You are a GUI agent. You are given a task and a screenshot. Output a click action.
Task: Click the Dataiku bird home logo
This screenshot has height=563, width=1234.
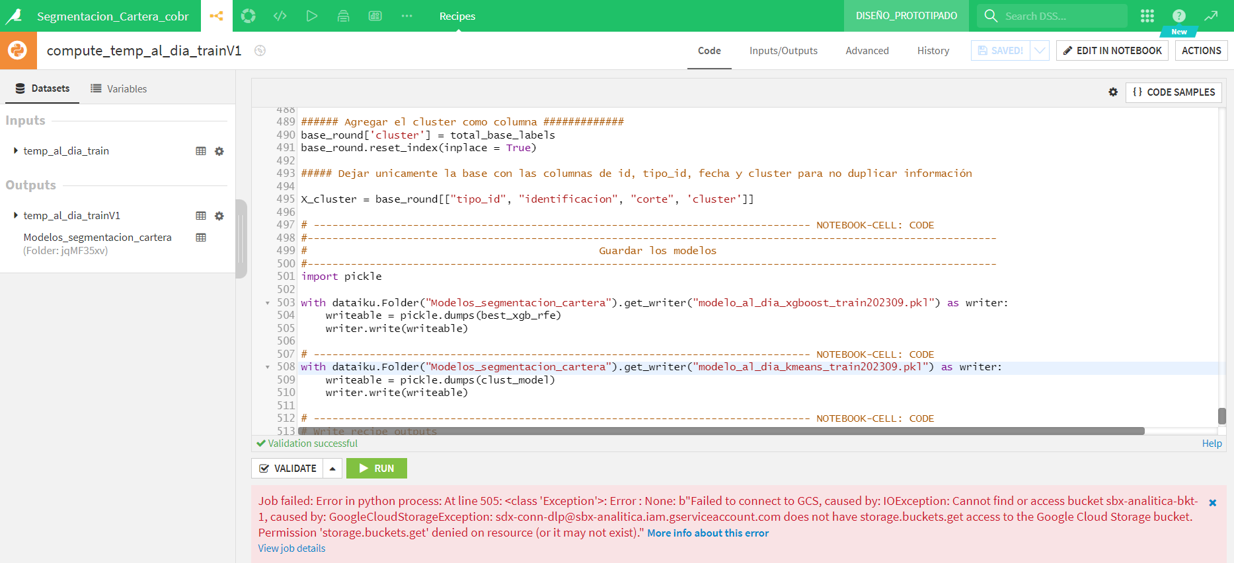14,16
